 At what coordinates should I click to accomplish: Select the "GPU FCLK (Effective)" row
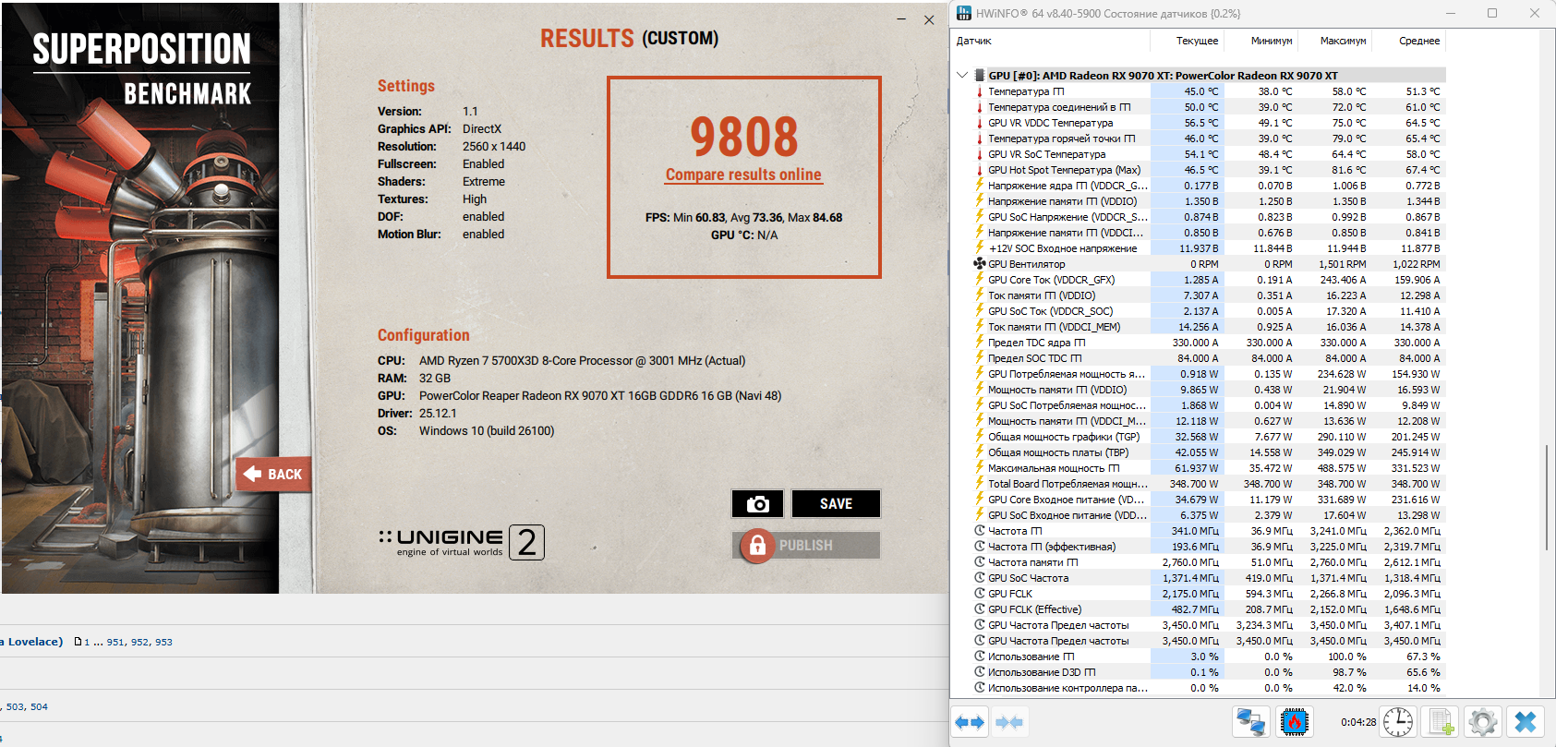coord(1210,609)
